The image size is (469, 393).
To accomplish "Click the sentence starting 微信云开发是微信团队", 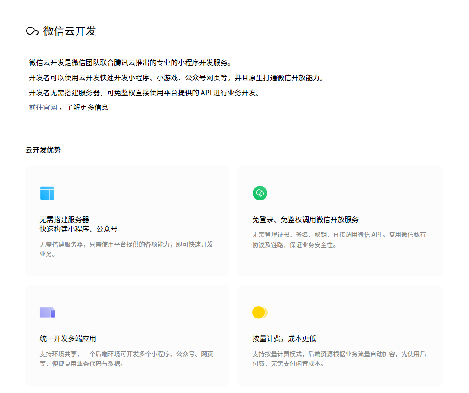I will coord(130,63).
